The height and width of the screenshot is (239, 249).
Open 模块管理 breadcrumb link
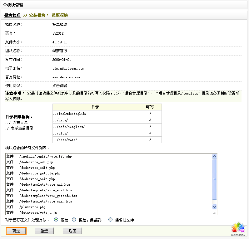(12, 15)
